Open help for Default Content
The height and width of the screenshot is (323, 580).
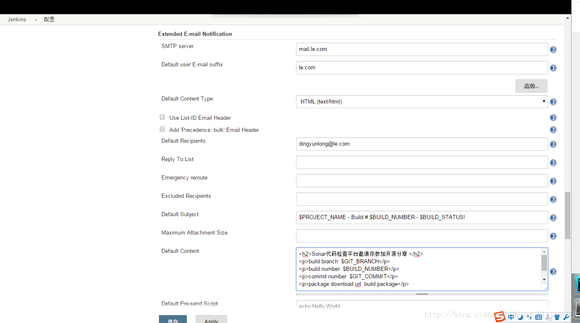(553, 272)
